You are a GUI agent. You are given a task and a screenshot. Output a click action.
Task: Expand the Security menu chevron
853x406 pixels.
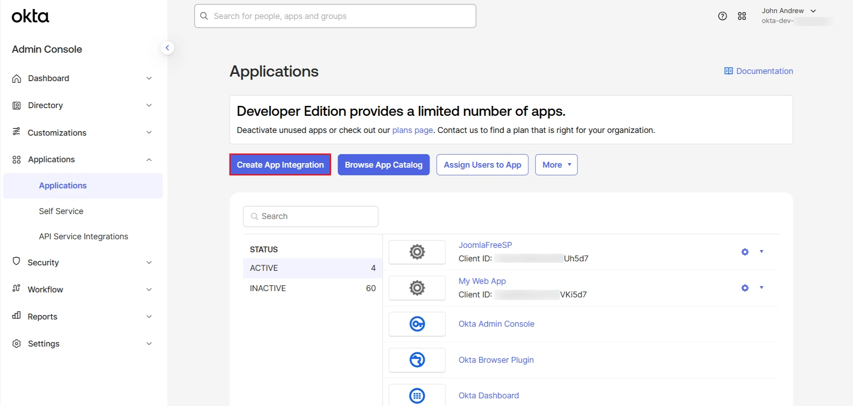(x=149, y=262)
